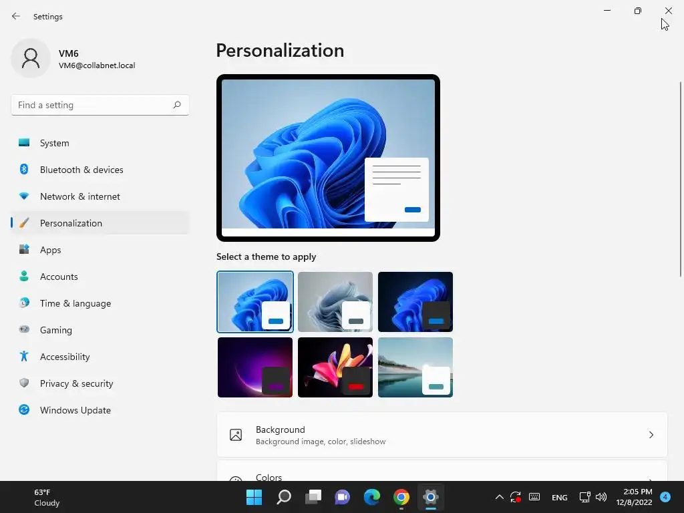Click the ENG language indicator
Image resolution: width=684 pixels, height=513 pixels.
[560, 497]
